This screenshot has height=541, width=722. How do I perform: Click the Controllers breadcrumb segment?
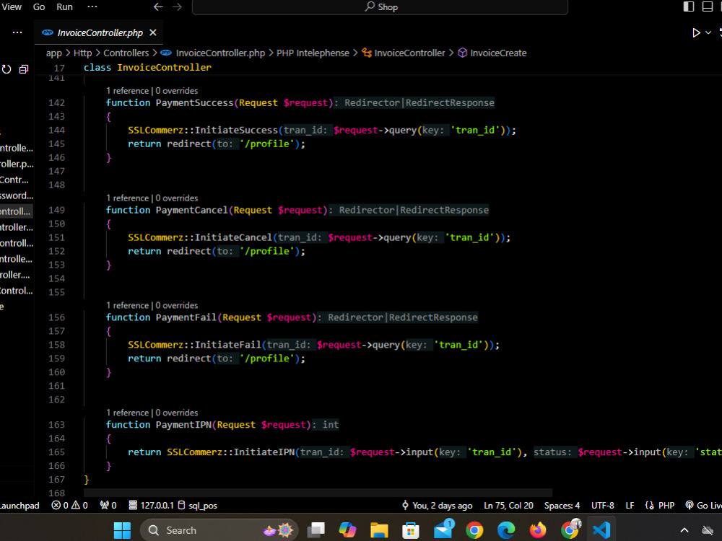coord(126,53)
